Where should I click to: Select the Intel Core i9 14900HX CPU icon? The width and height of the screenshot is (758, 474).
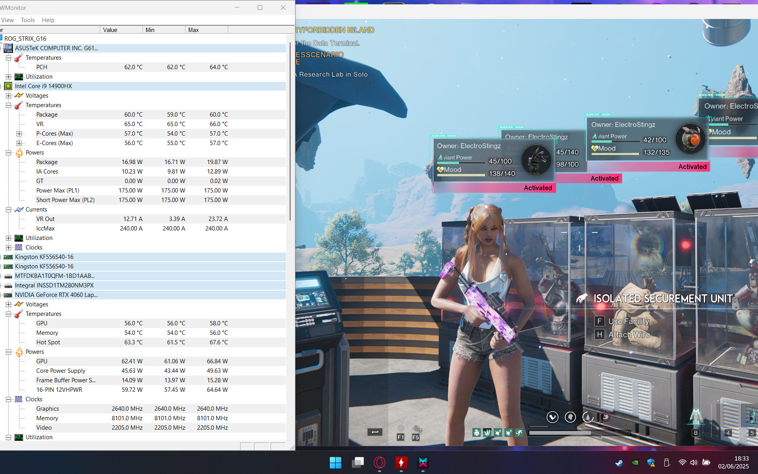[x=8, y=86]
